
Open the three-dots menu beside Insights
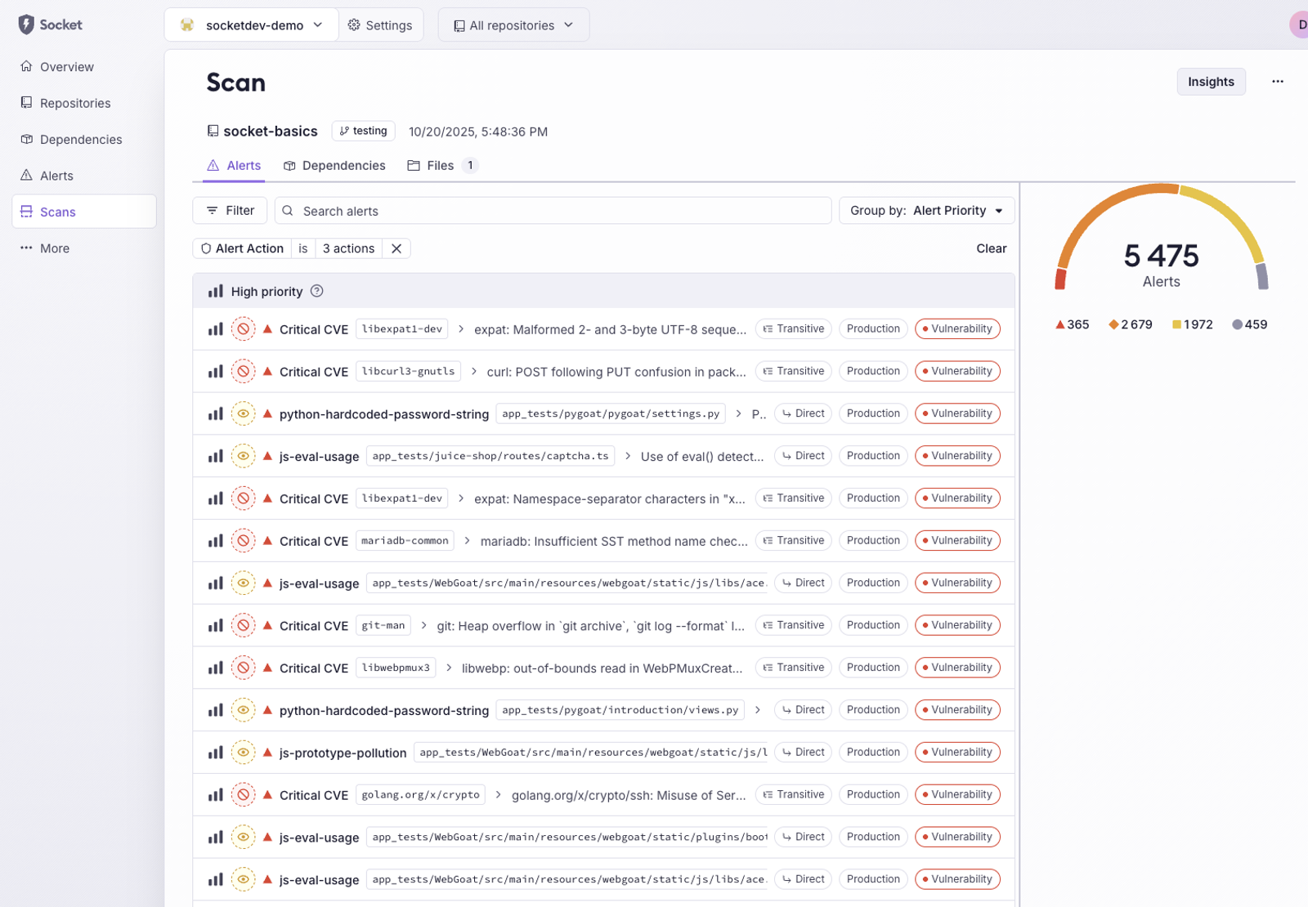point(1277,82)
